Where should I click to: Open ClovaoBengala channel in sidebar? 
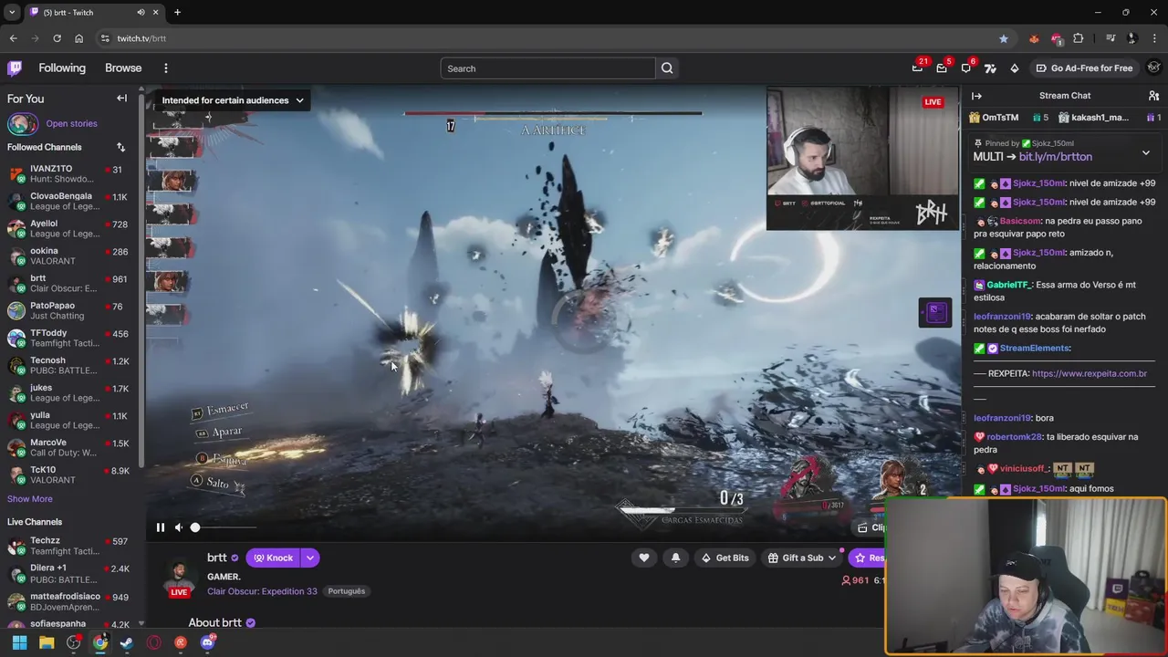point(69,201)
